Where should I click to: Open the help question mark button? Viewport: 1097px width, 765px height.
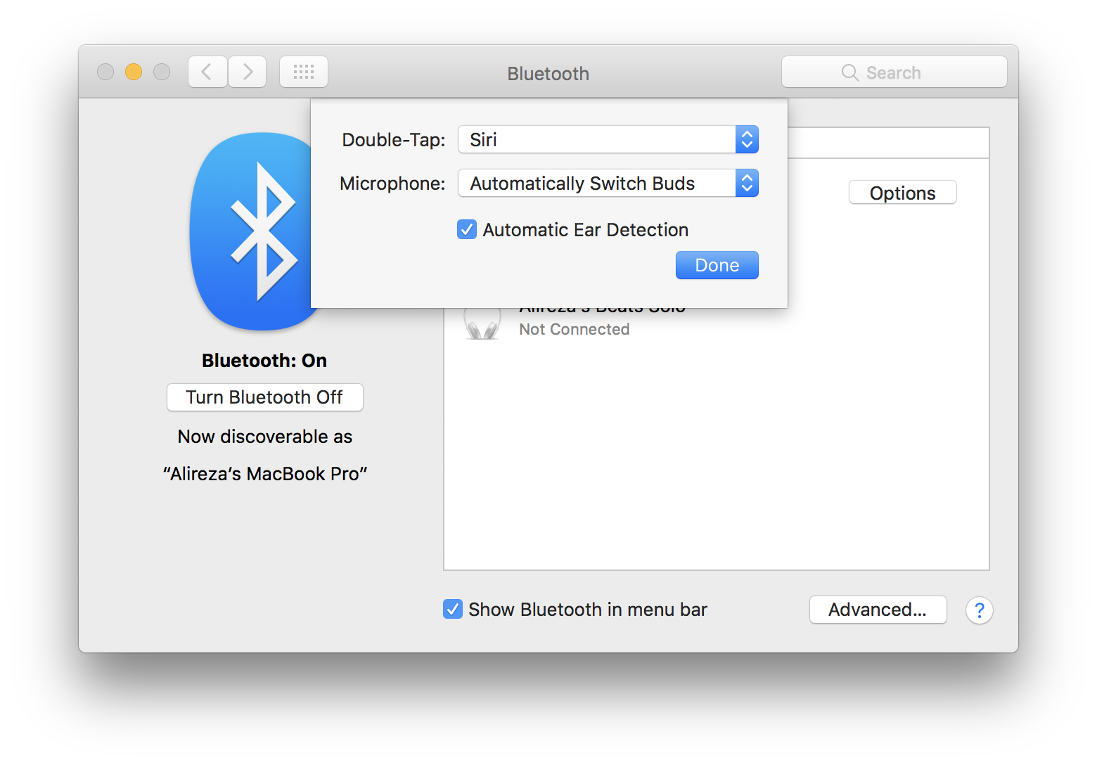[979, 610]
